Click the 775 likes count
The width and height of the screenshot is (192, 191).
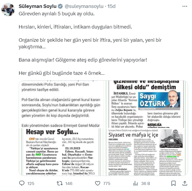click(107, 184)
